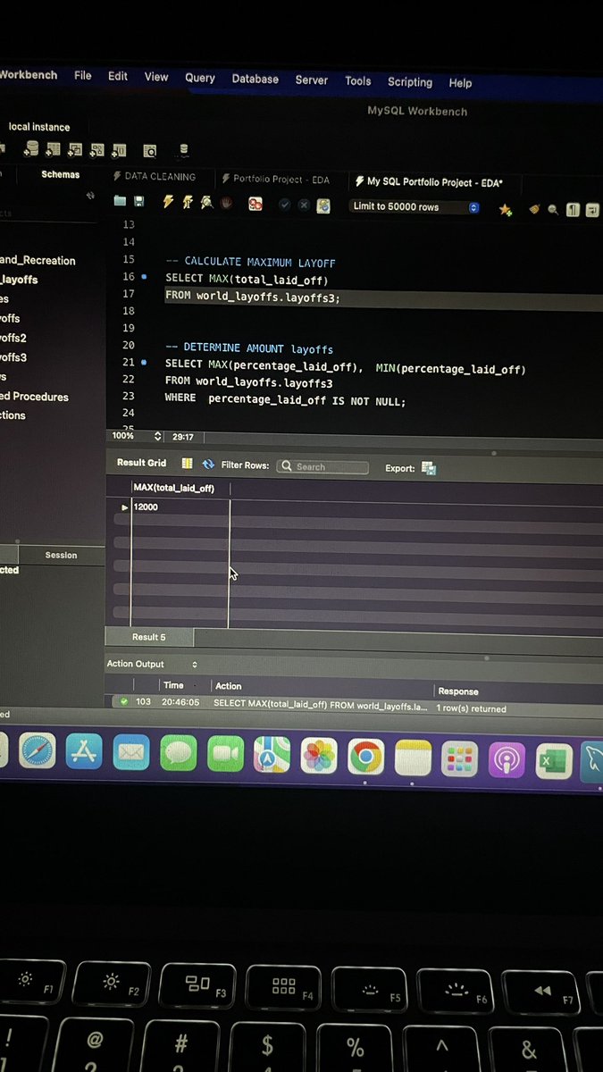Viewport: 603px width, 1072px height.
Task: Toggle word wrap icon in editor toolbar
Action: 593,210
